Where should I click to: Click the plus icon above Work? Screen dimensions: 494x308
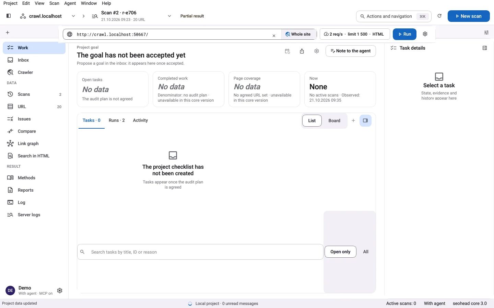pyautogui.click(x=8, y=33)
